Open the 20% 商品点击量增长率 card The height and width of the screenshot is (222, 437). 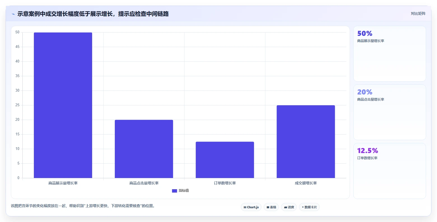(x=389, y=112)
